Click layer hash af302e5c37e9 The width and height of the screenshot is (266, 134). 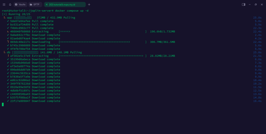coord(20,56)
